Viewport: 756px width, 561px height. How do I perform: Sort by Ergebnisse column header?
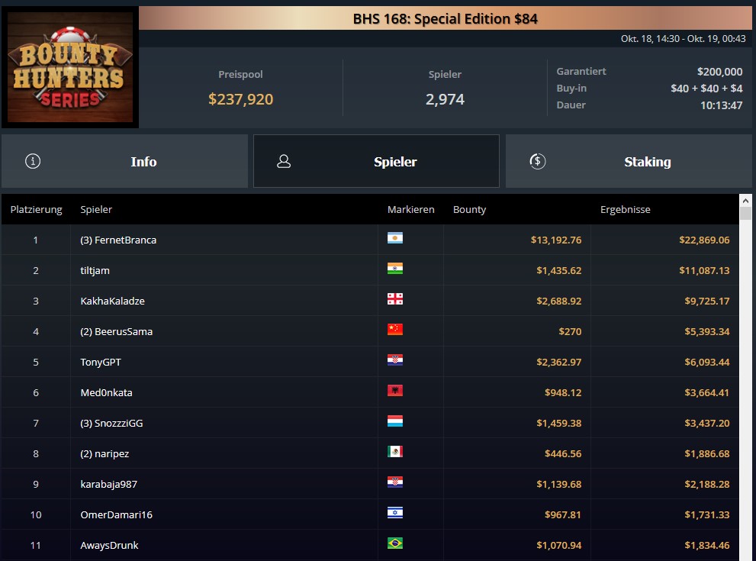[626, 209]
